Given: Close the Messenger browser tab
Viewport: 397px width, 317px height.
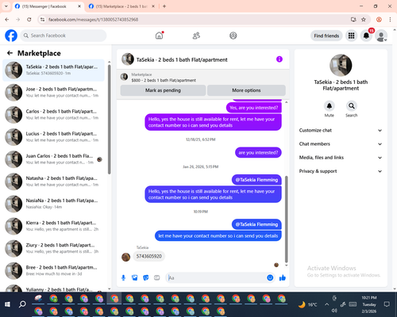Looking at the screenshot, I should pos(79,6).
